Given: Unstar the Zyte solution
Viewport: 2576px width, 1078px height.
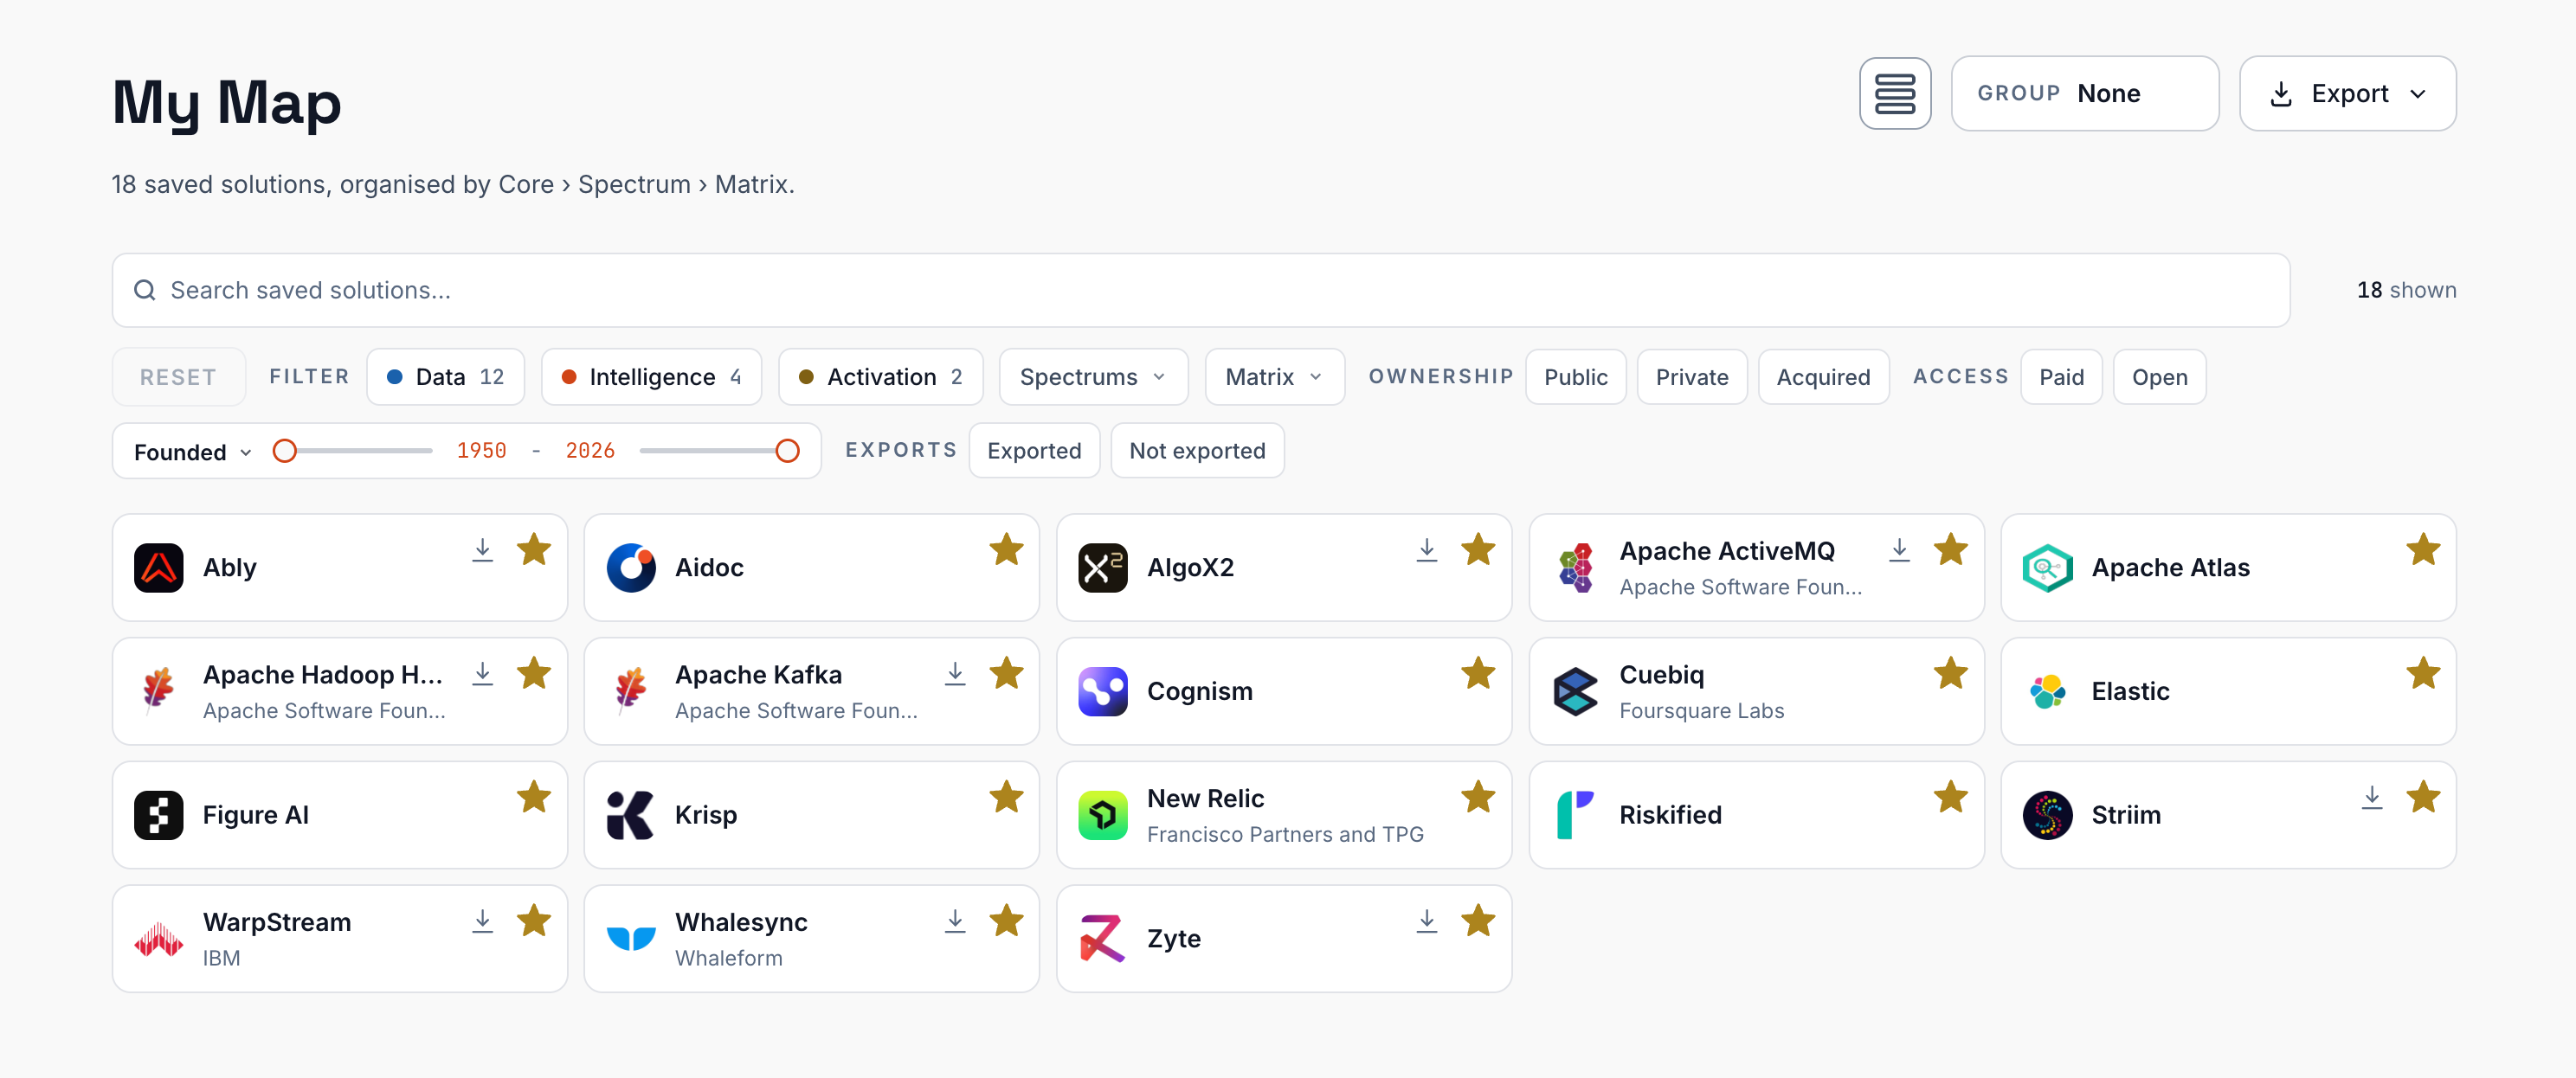Looking at the screenshot, I should 1478,922.
